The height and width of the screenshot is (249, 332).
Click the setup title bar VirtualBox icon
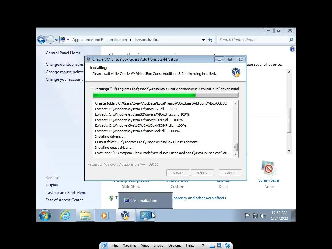point(89,59)
